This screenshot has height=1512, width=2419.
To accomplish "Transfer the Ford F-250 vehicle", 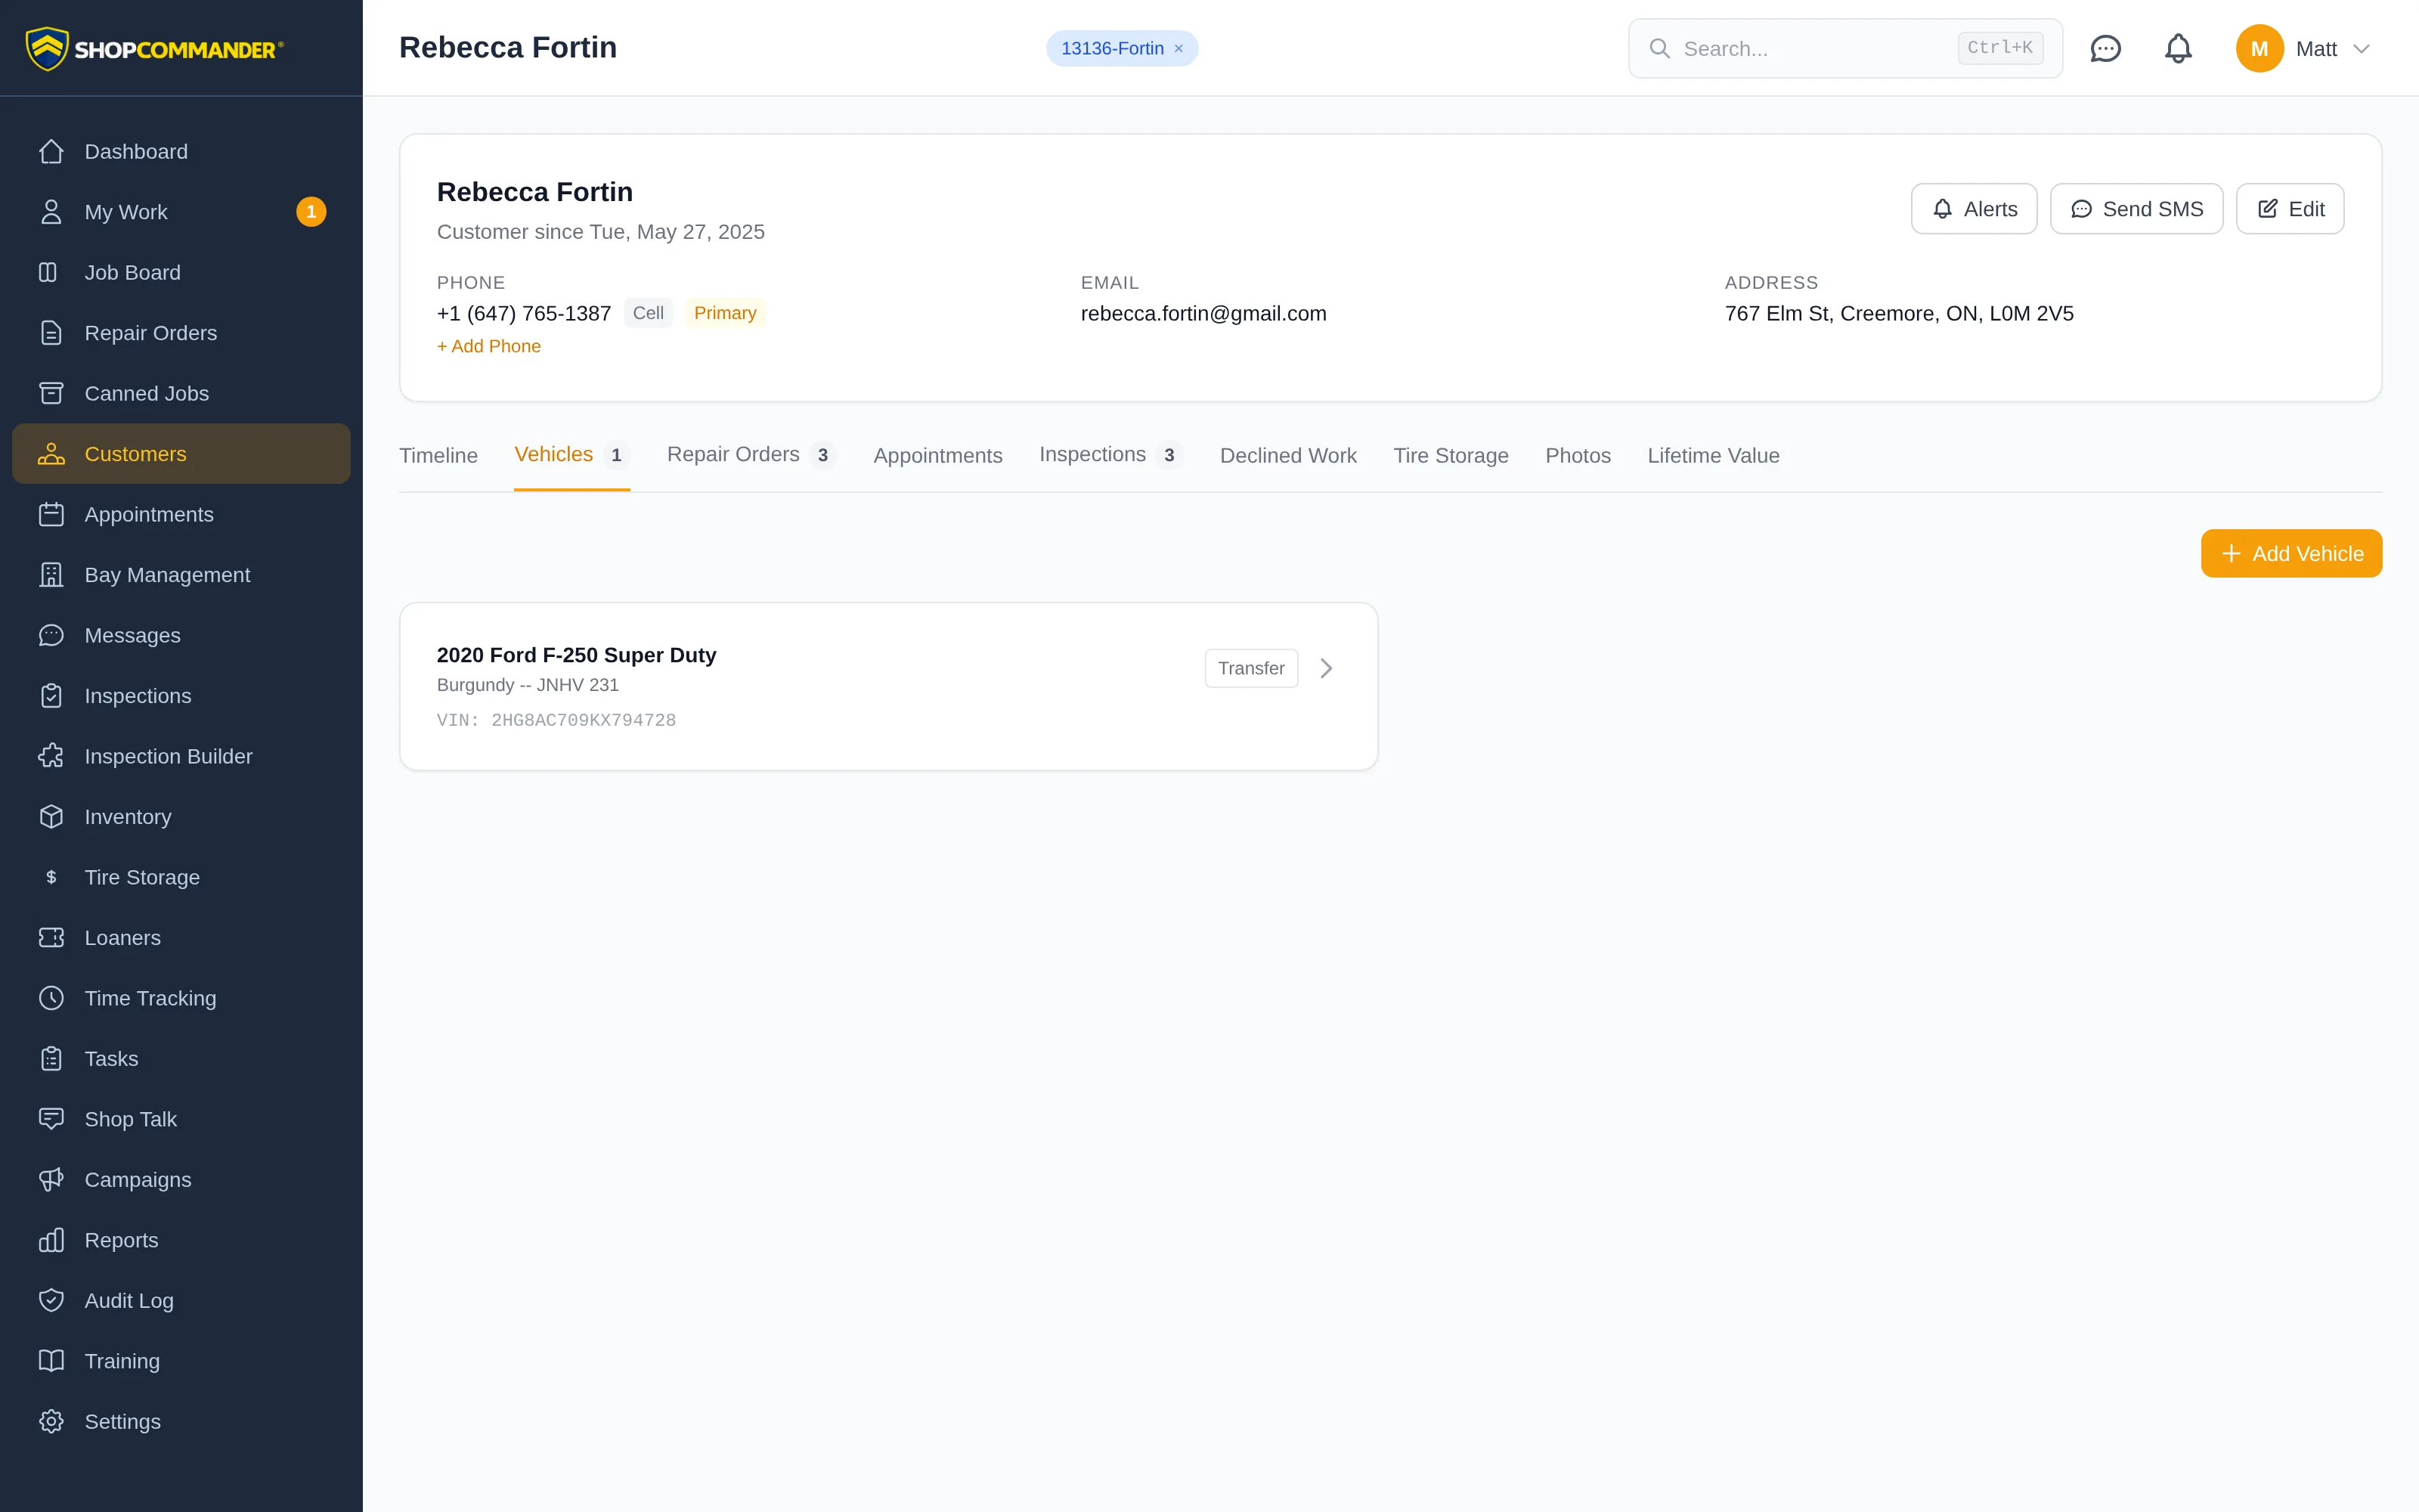I will 1250,668.
